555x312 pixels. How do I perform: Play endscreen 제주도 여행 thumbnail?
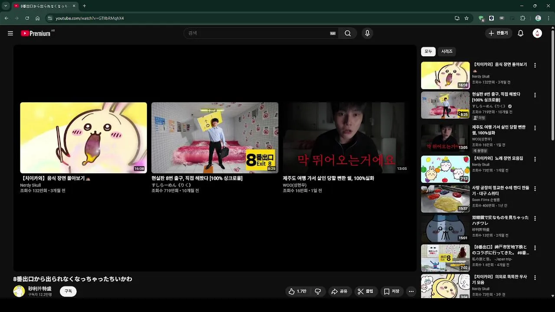click(x=346, y=138)
